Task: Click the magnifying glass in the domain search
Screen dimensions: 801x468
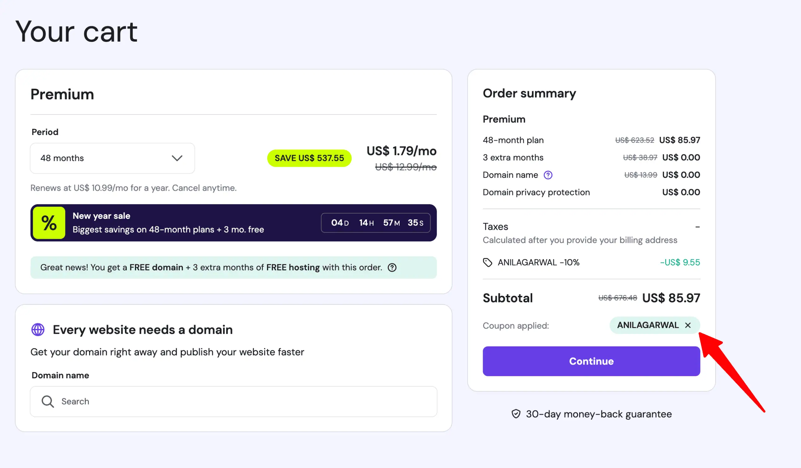Action: 47,401
